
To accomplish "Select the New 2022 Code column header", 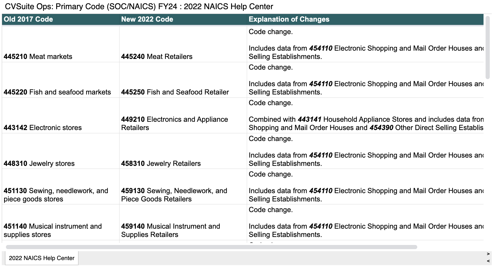I will 147,19.
